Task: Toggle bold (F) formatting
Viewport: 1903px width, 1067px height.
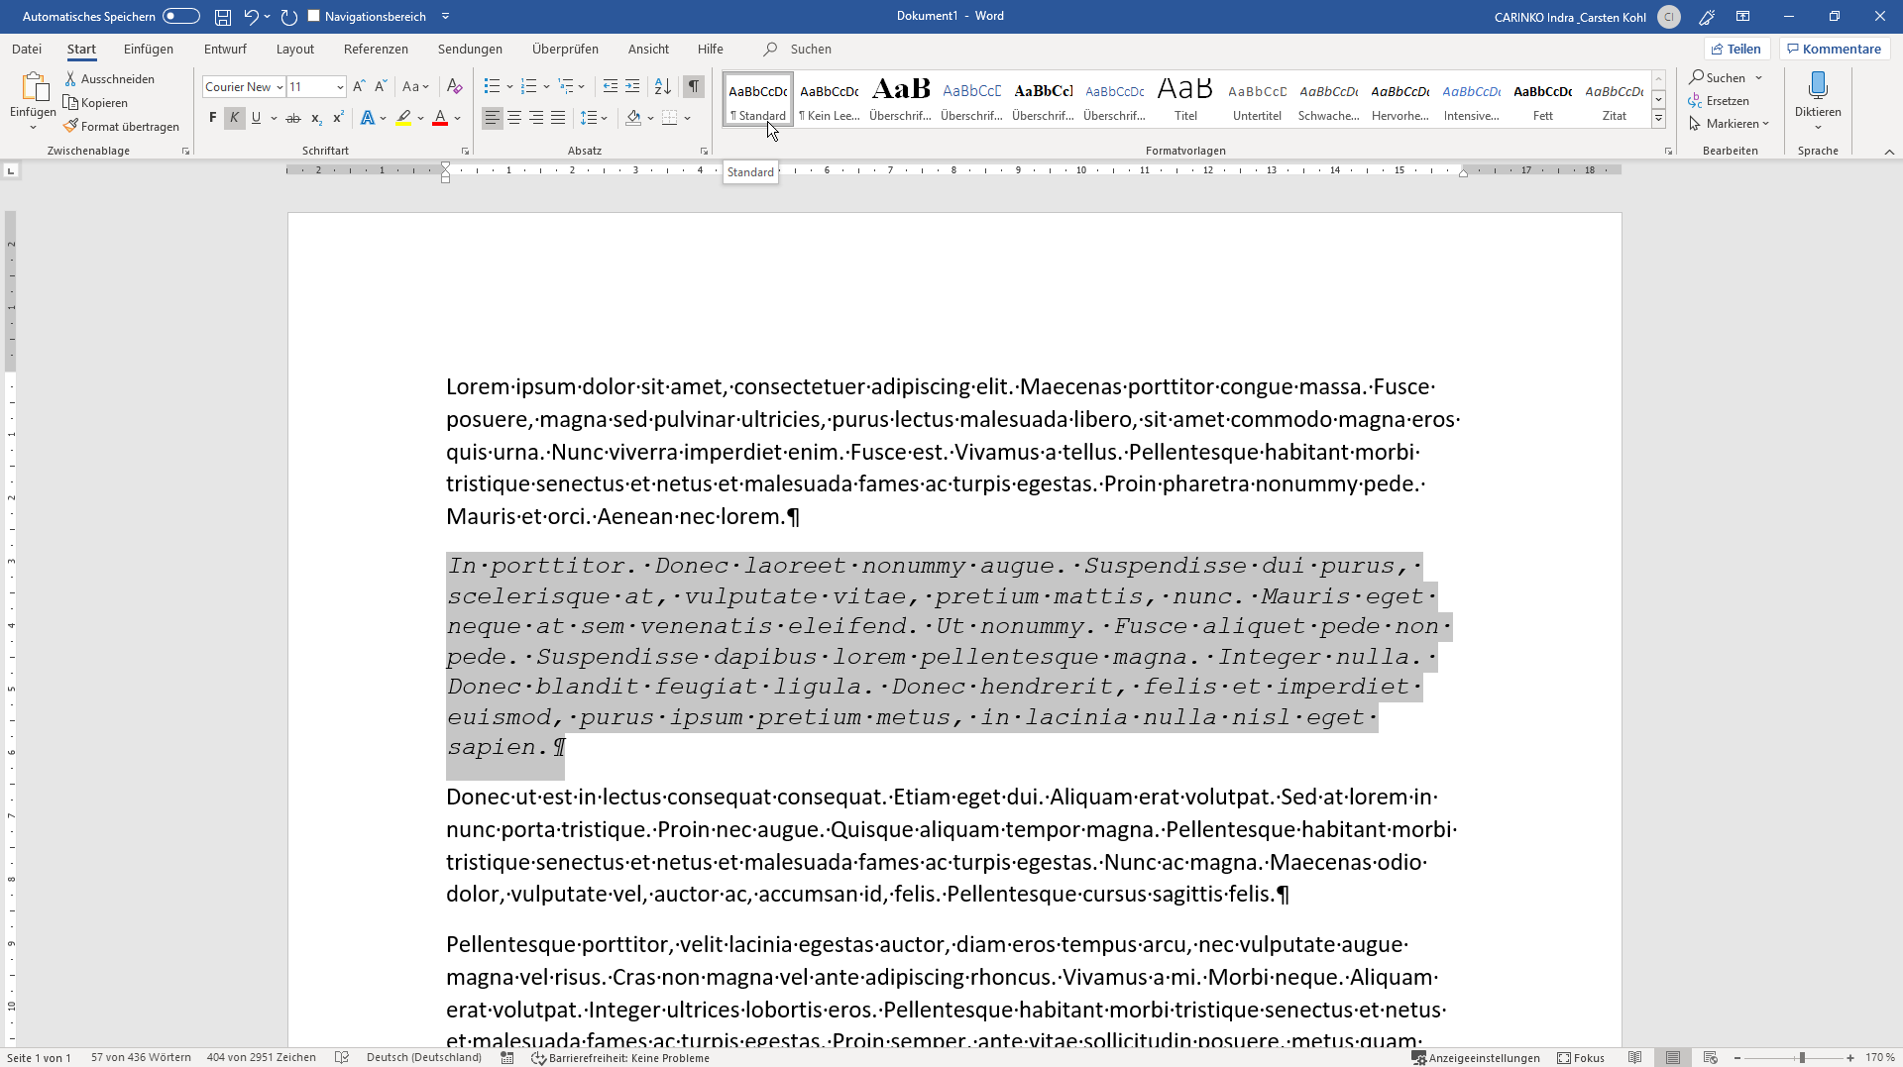Action: (x=212, y=118)
